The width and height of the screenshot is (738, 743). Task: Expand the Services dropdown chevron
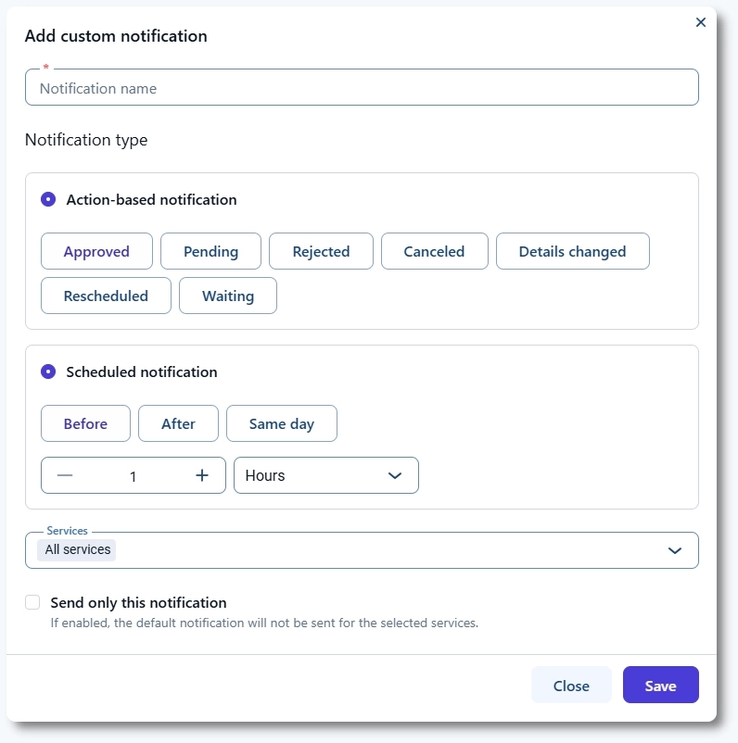point(675,550)
